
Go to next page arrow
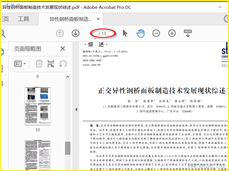(76, 33)
